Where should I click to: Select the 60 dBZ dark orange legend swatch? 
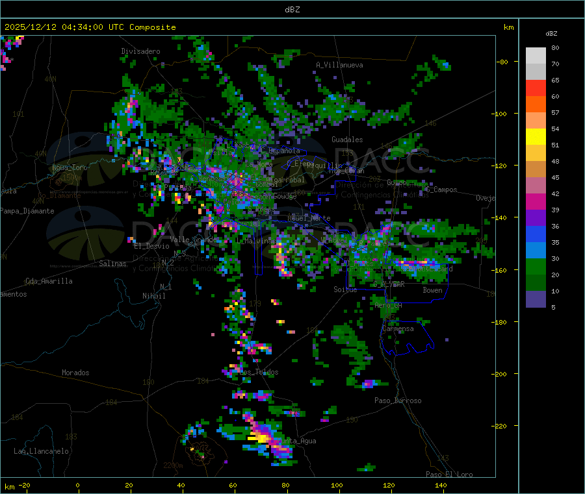click(x=536, y=105)
